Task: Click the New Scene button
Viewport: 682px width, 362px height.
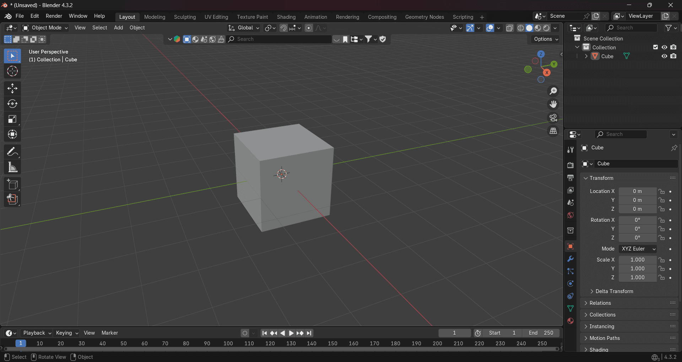Action: [595, 16]
